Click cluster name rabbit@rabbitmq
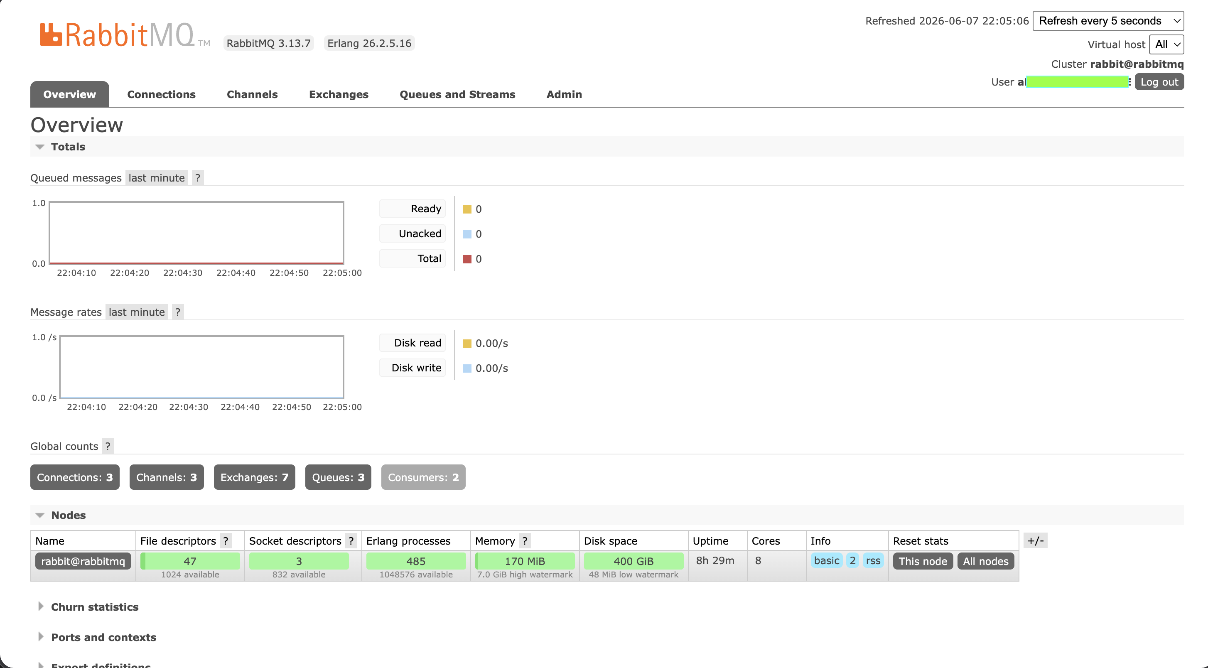 (x=1137, y=64)
